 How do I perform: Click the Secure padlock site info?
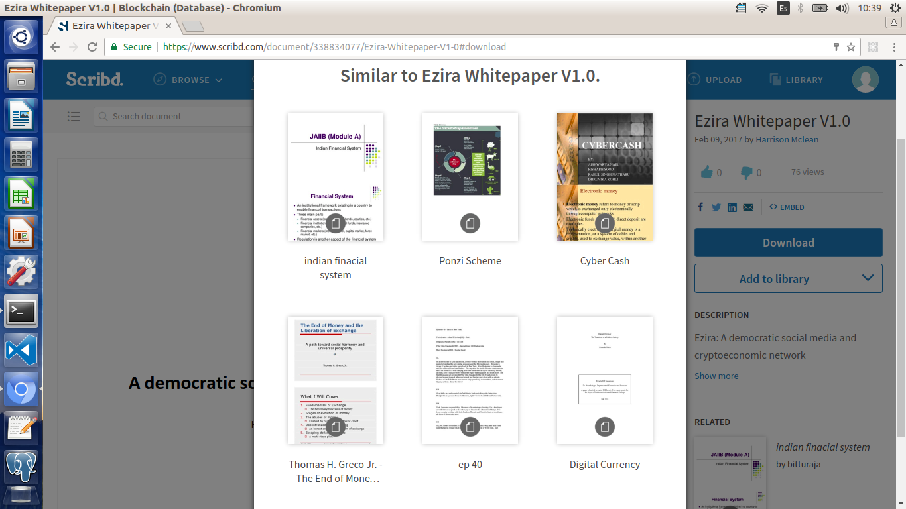131,47
